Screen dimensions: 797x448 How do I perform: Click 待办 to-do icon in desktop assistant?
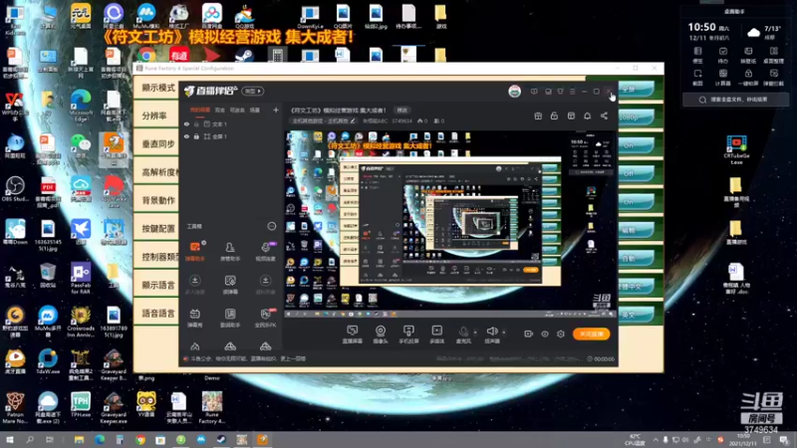(x=723, y=55)
